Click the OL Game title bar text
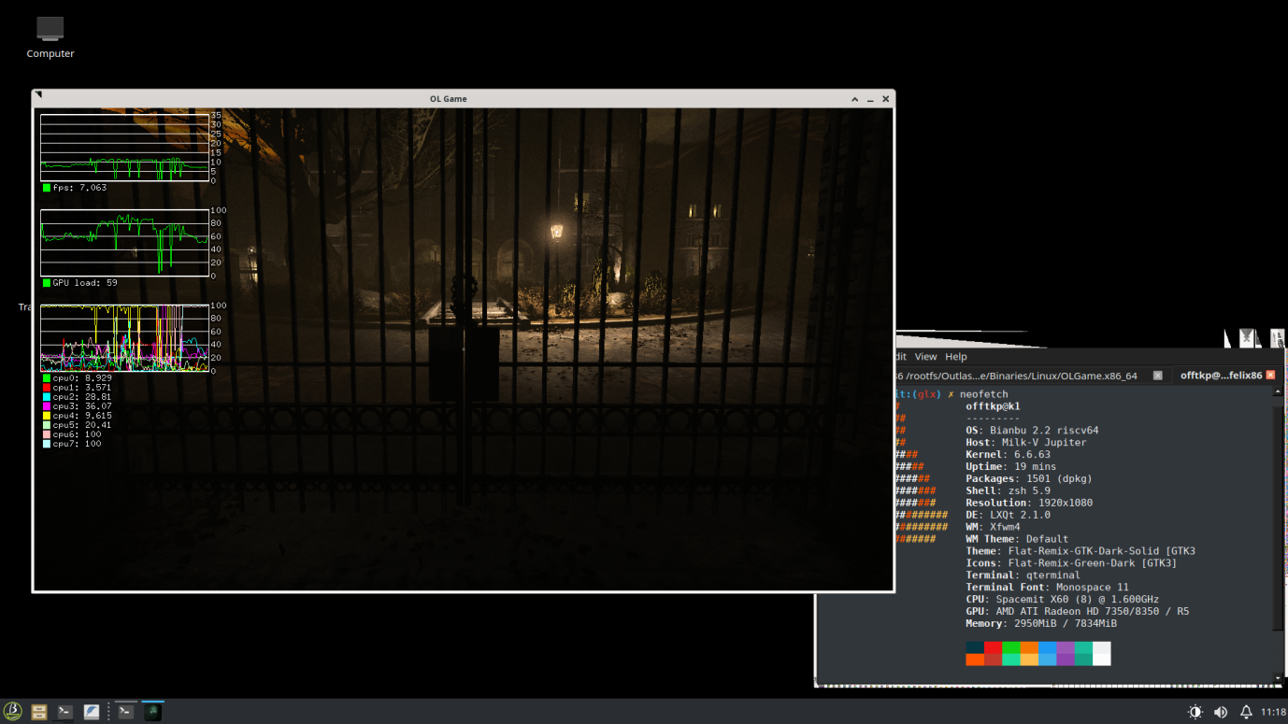1288x724 pixels. tap(449, 99)
